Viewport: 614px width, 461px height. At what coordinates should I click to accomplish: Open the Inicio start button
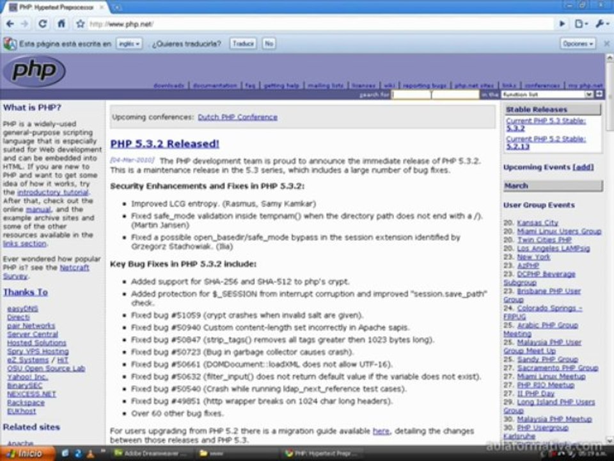point(26,453)
